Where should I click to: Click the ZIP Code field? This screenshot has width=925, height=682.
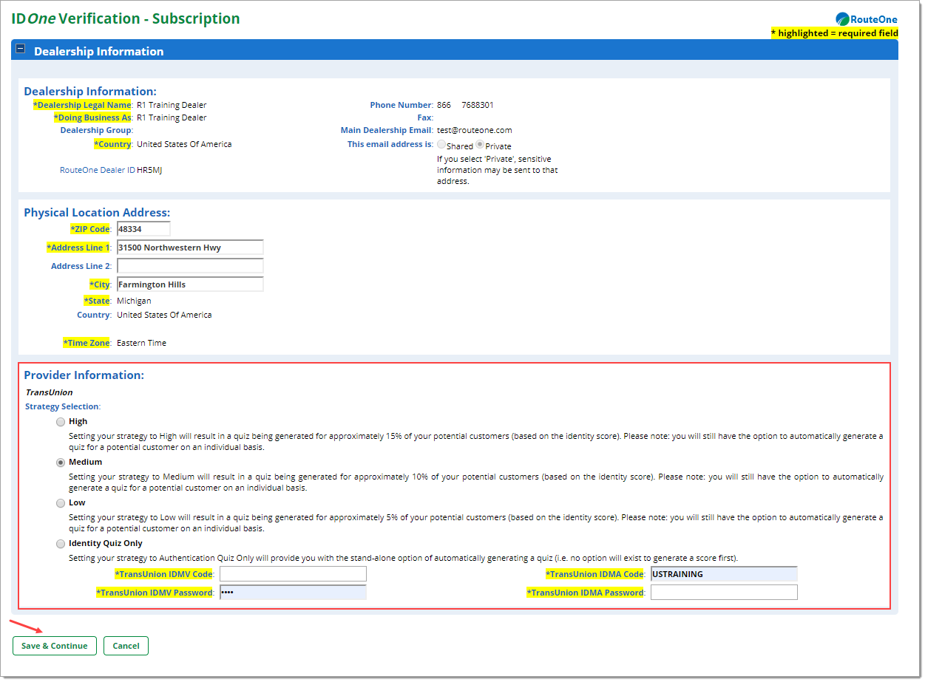tap(143, 229)
